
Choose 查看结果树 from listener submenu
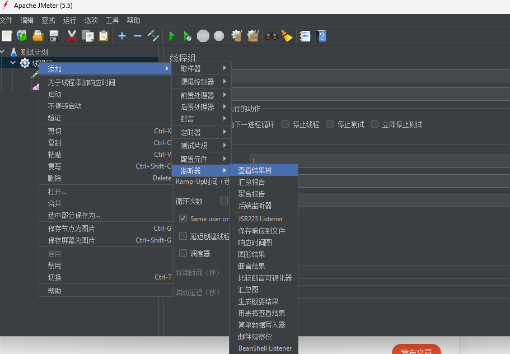pos(264,170)
